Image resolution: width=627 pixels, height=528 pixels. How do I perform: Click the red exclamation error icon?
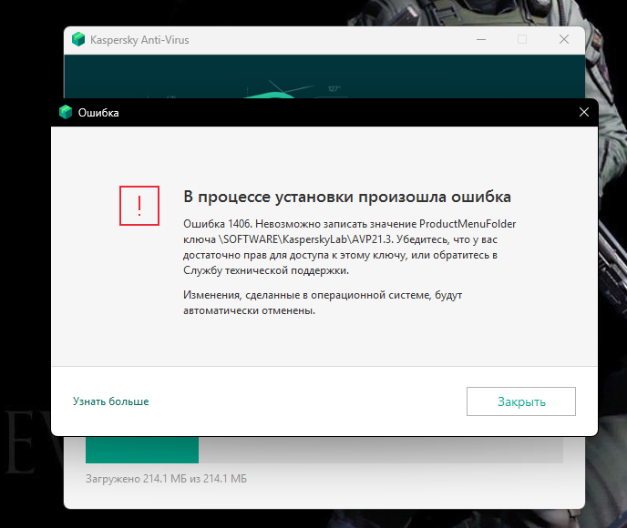(x=139, y=206)
